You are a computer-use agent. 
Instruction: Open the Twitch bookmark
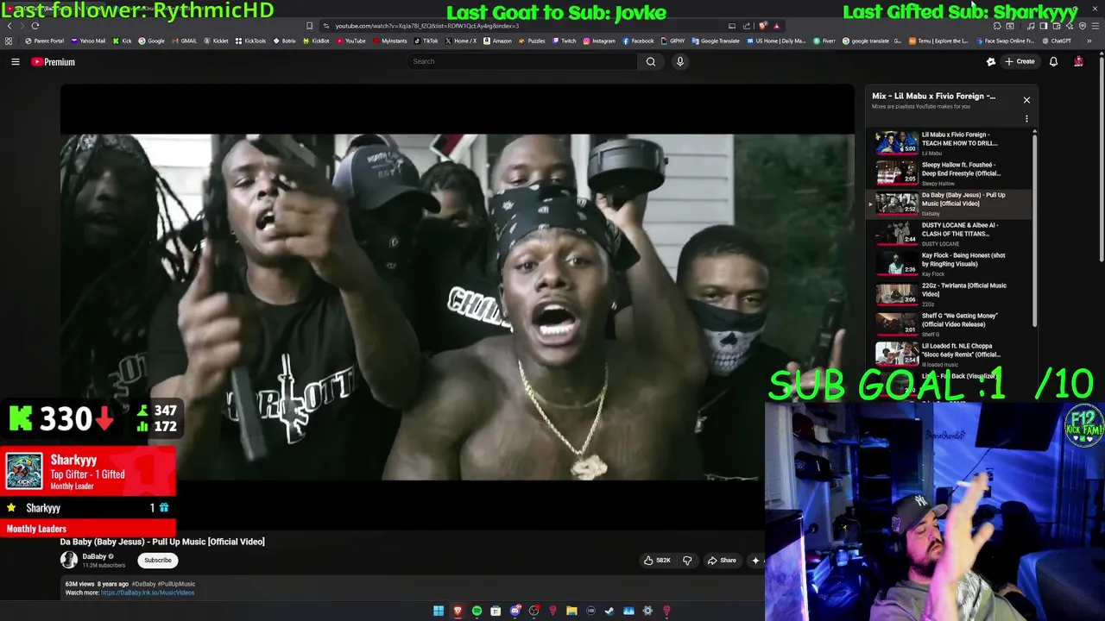point(564,41)
